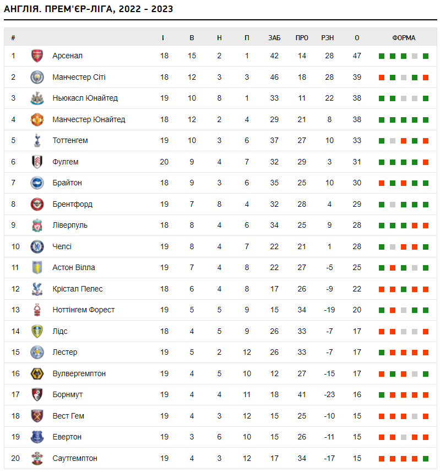Screen dimensions: 440x473
Task: Click the Tottenham club crest
Action: click(37, 140)
